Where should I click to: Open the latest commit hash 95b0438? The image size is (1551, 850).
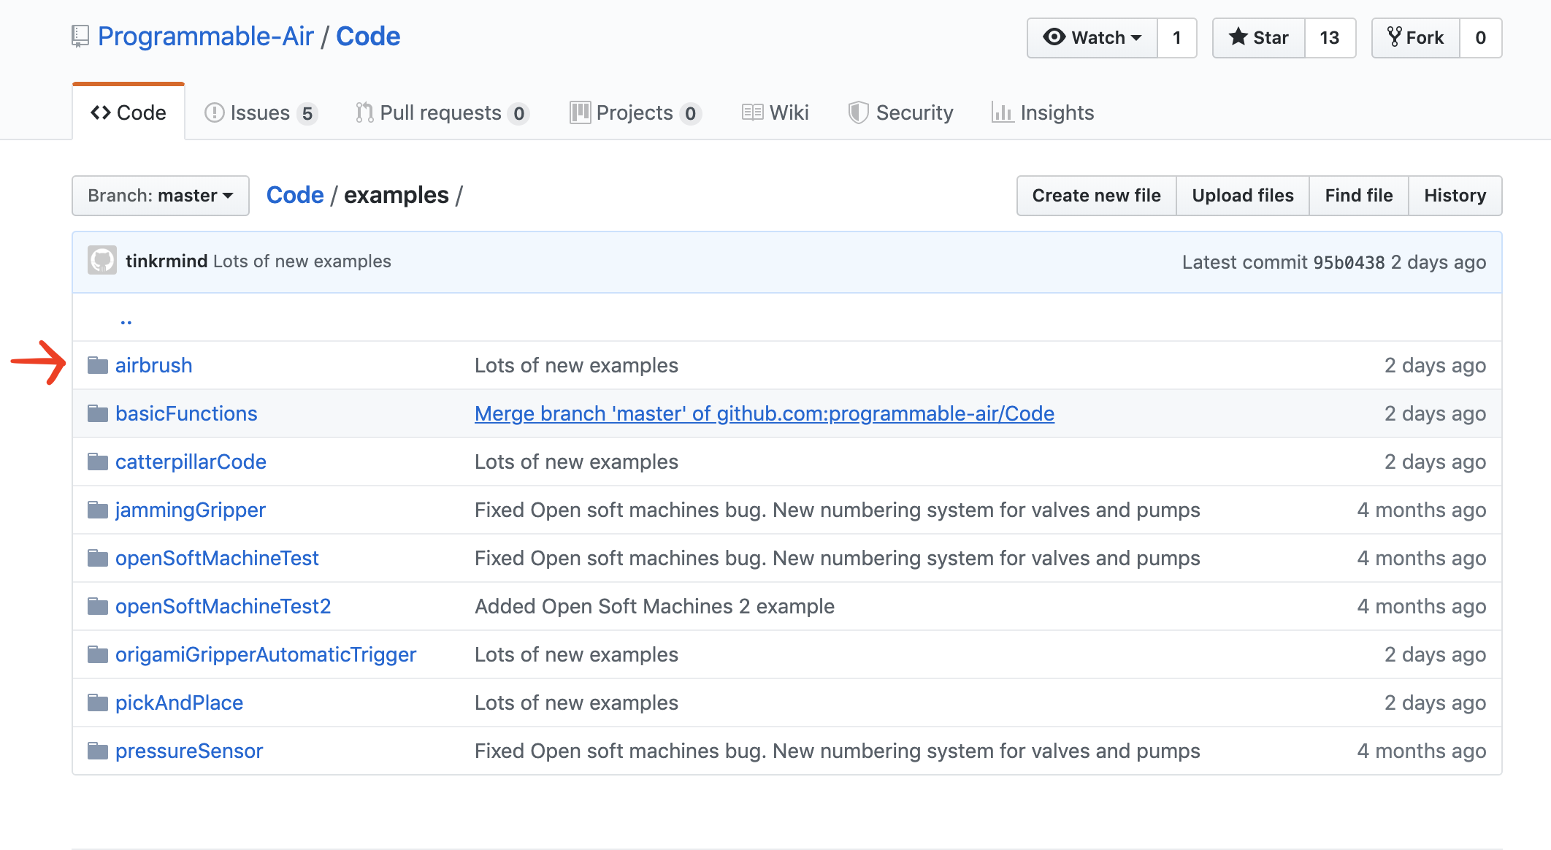coord(1348,263)
